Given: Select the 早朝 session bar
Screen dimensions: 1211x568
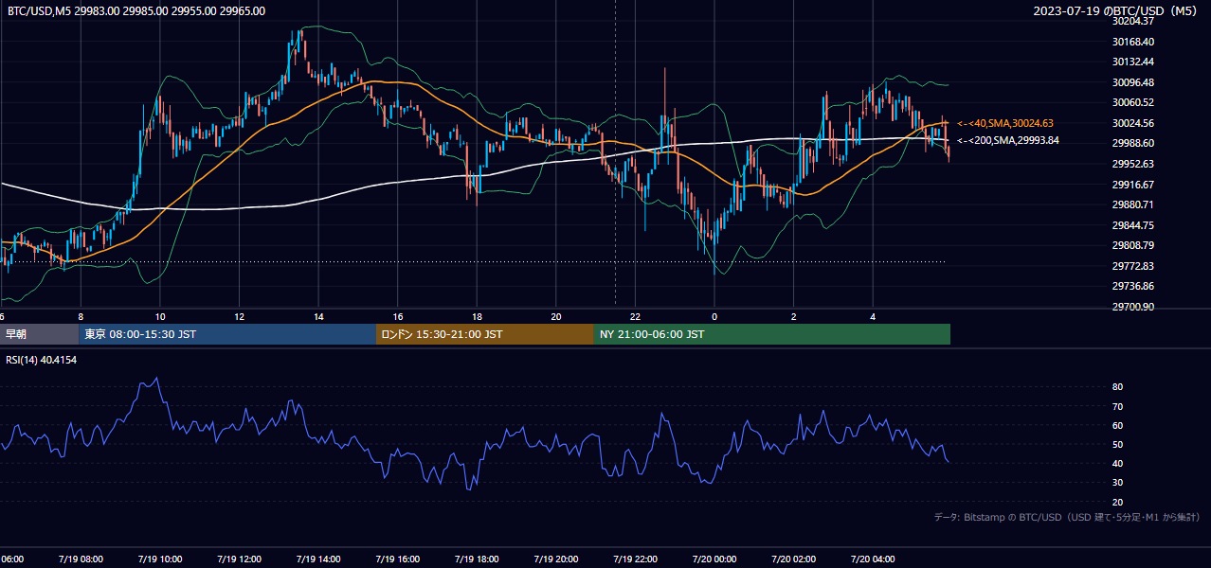Looking at the screenshot, I should click(40, 334).
